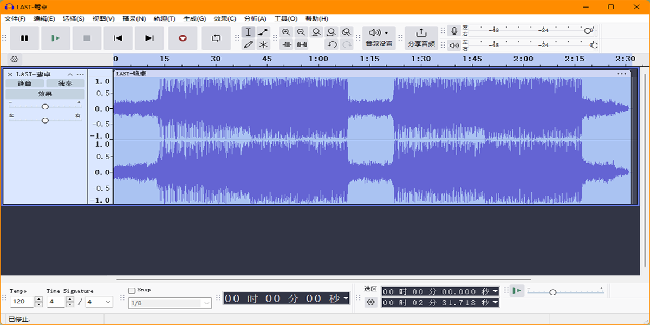Image resolution: width=650 pixels, height=325 pixels.
Task: Click the Trim audio outside selection icon
Action: [x=286, y=44]
